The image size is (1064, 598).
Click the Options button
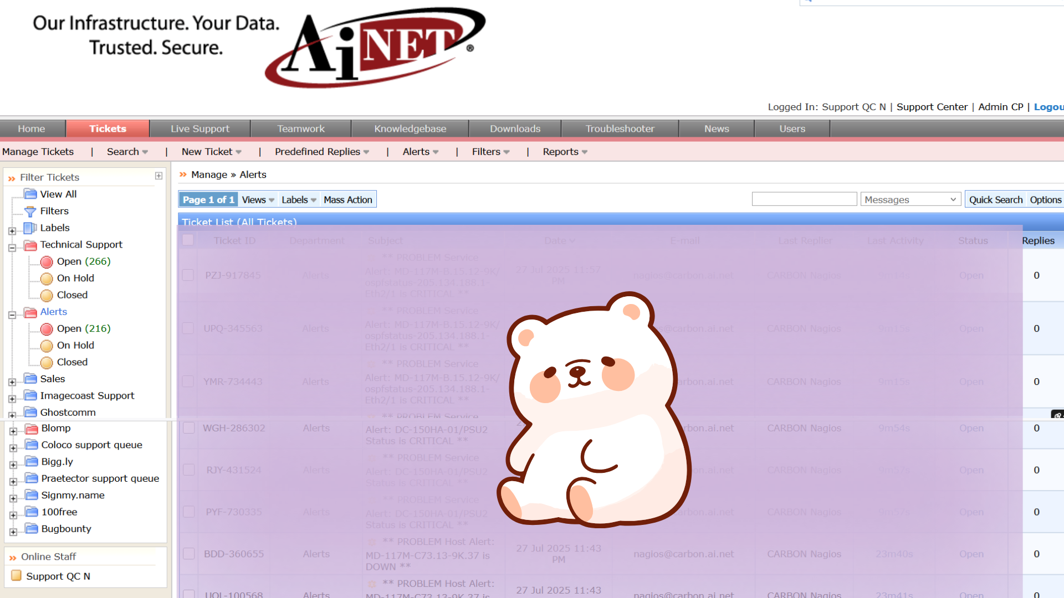tap(1045, 199)
